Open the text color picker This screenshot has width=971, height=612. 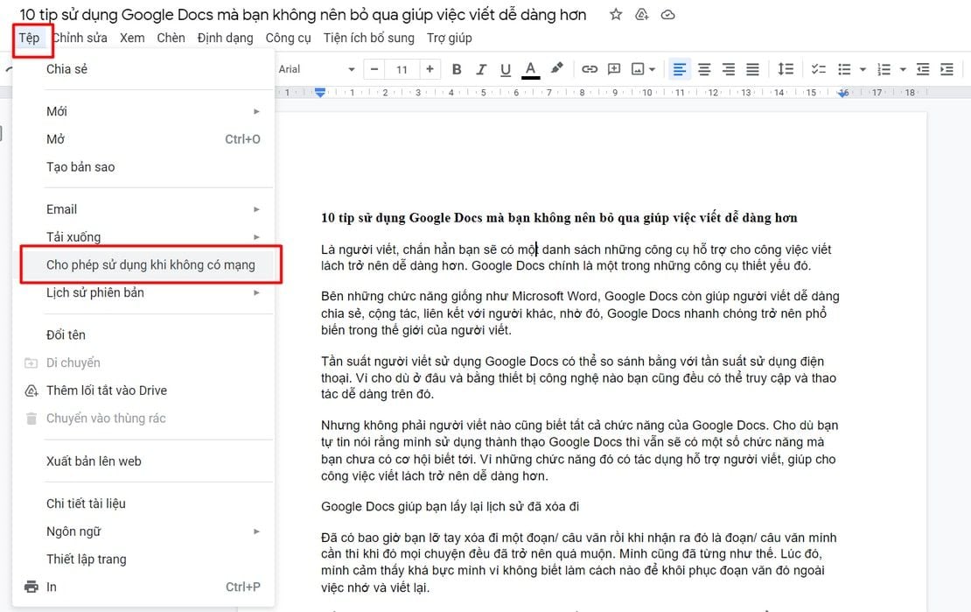[x=531, y=69]
